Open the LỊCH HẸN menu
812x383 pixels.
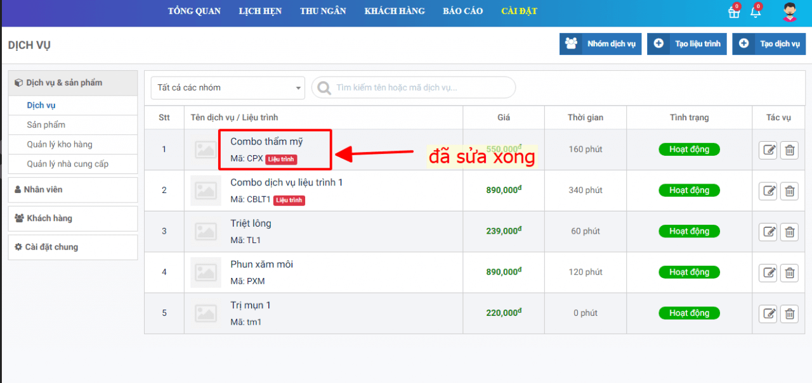click(x=260, y=11)
